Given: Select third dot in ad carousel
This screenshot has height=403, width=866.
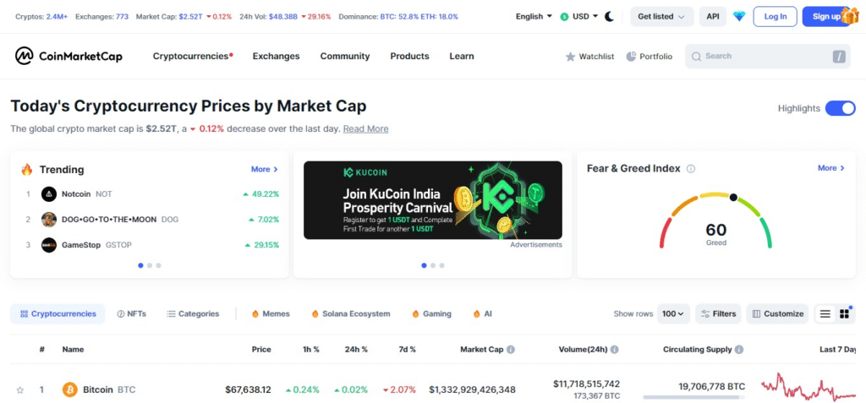Looking at the screenshot, I should click(442, 265).
